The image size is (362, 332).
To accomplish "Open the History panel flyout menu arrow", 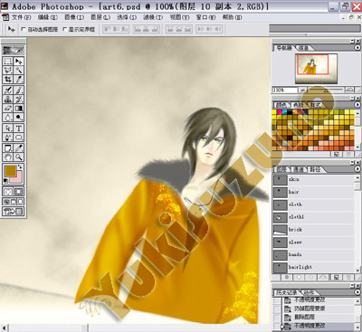I will click(357, 292).
